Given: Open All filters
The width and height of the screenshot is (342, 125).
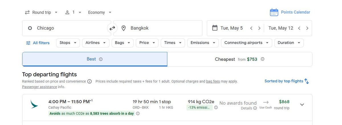Looking at the screenshot, I should click(x=38, y=43).
